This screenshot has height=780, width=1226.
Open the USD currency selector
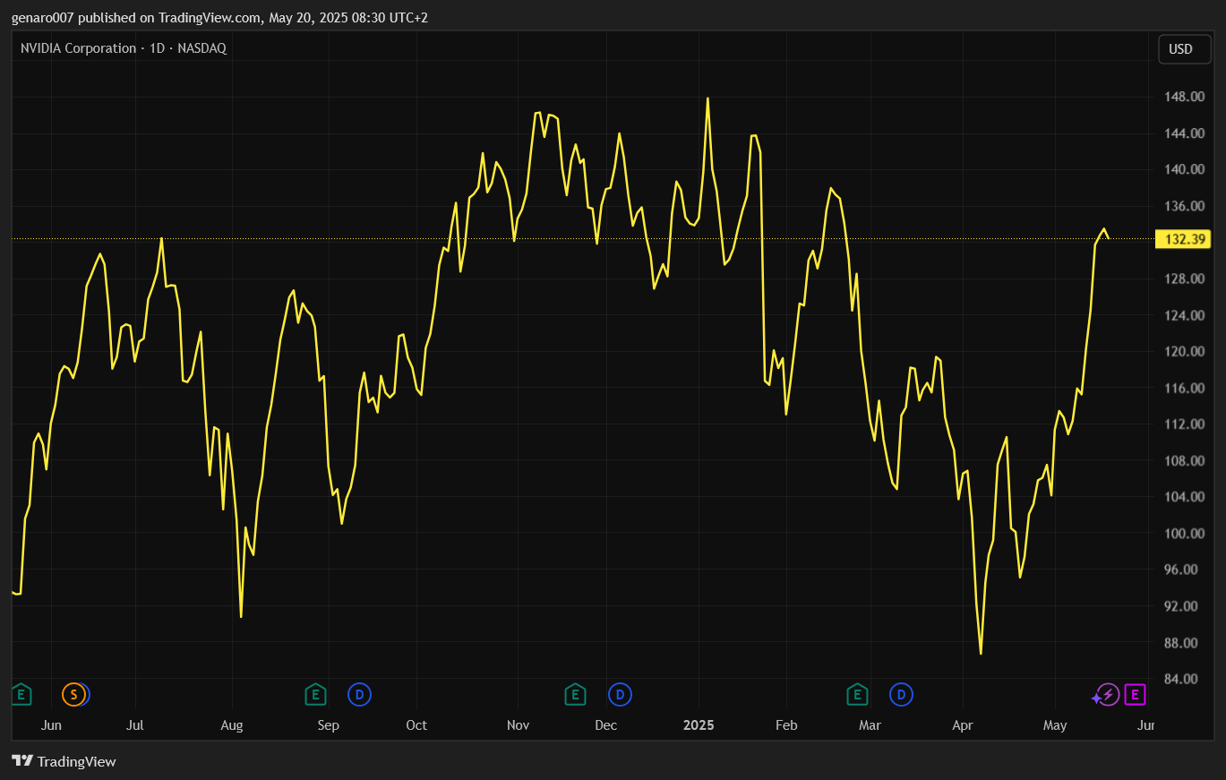point(1184,49)
